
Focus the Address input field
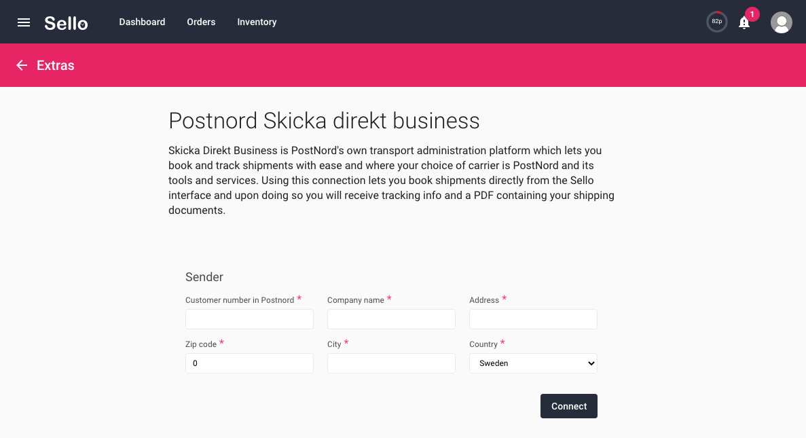coord(533,319)
